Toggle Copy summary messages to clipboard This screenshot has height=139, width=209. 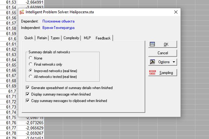click(x=27, y=101)
